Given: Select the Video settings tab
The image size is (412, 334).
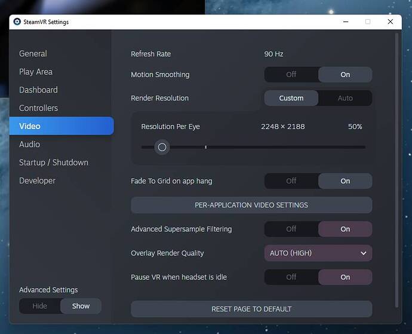Looking at the screenshot, I should coord(62,126).
